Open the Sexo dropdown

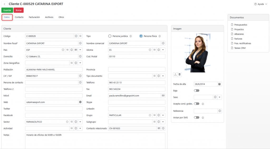[220, 97]
